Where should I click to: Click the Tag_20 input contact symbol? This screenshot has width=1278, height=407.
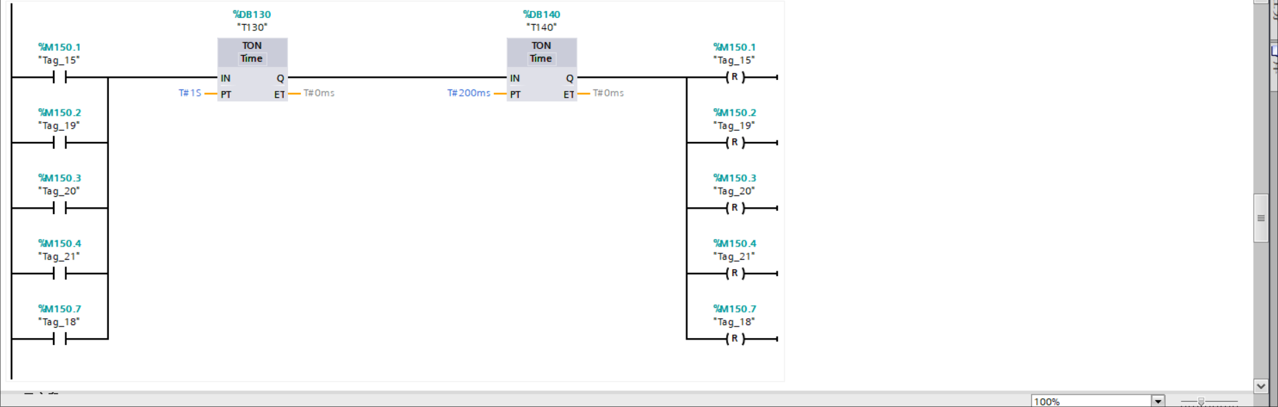tap(59, 208)
